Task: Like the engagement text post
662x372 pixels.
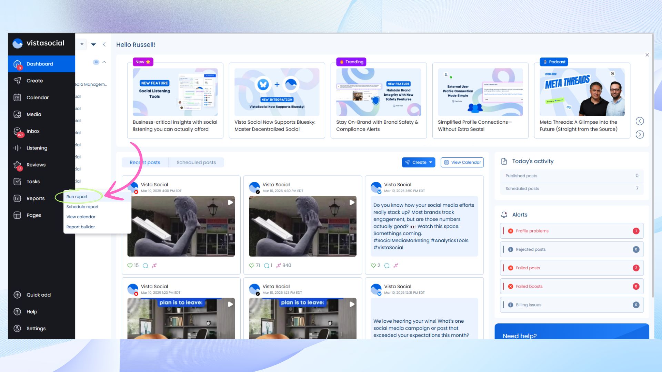Action: click(x=373, y=266)
